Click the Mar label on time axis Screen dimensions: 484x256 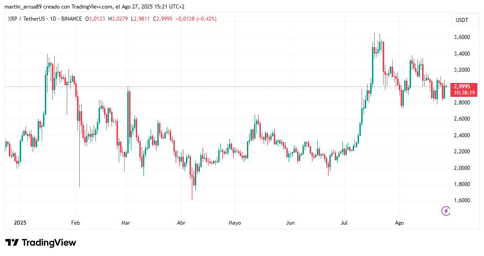pyautogui.click(x=125, y=223)
